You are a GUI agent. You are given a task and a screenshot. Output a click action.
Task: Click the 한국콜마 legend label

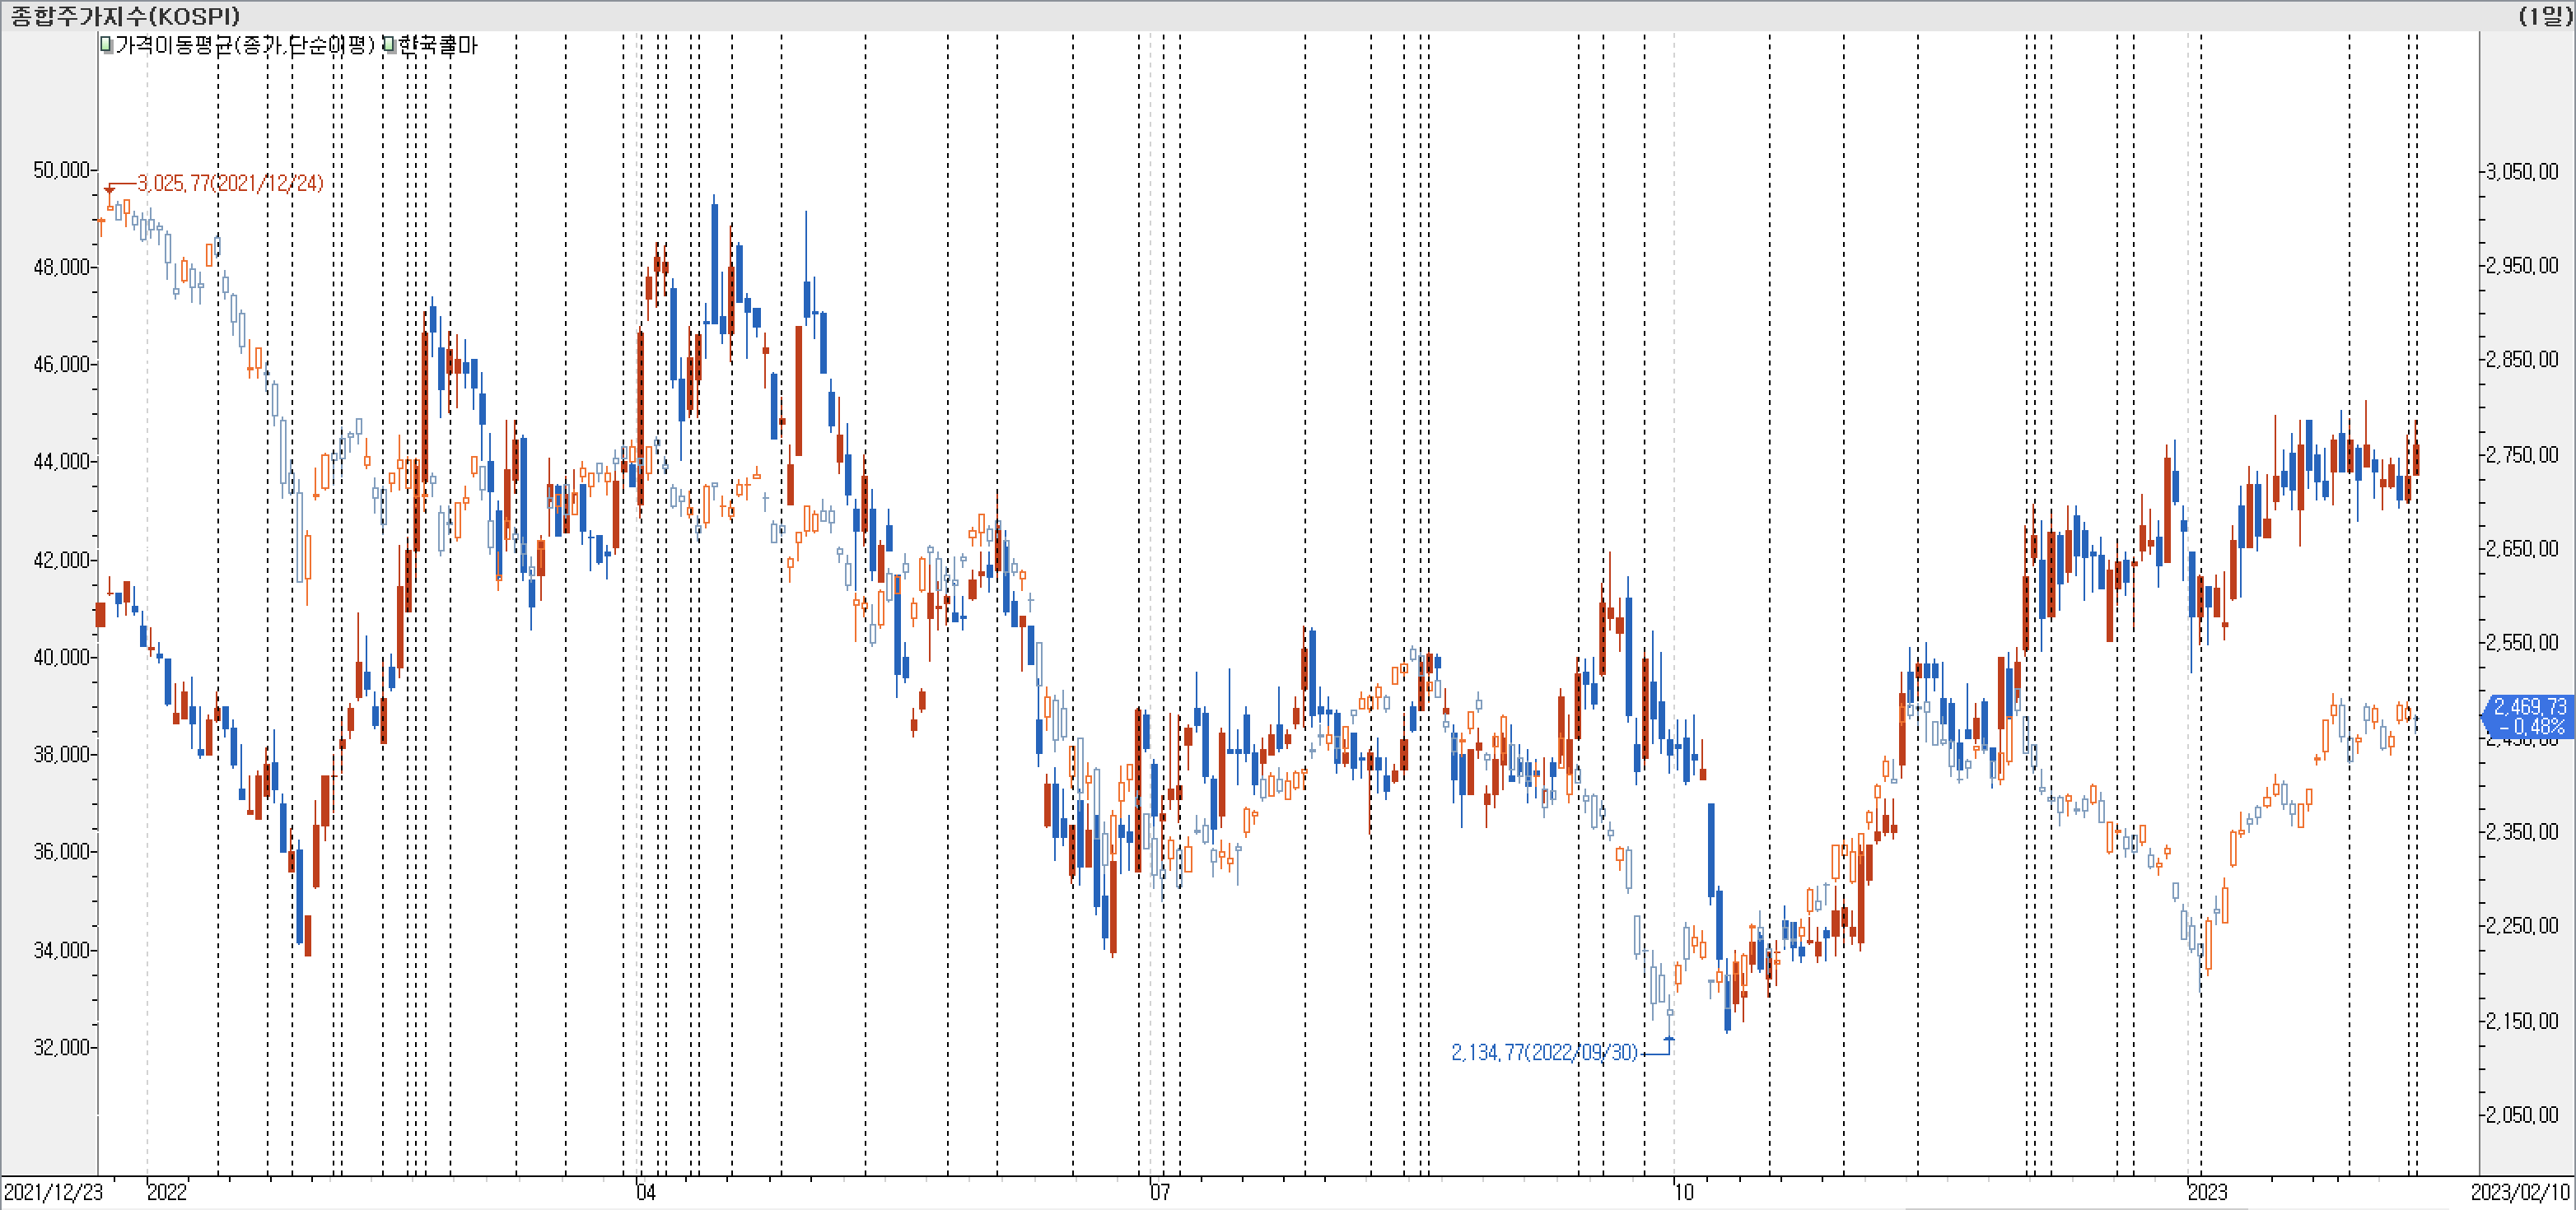coord(437,45)
